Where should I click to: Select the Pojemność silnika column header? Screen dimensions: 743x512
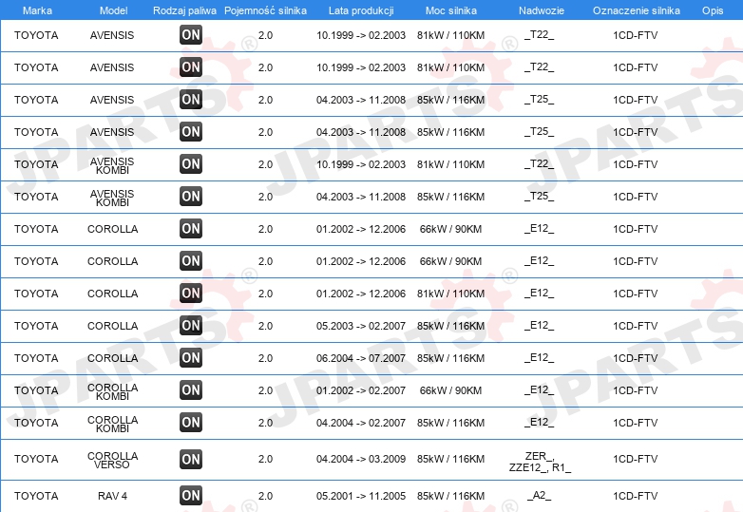265,10
